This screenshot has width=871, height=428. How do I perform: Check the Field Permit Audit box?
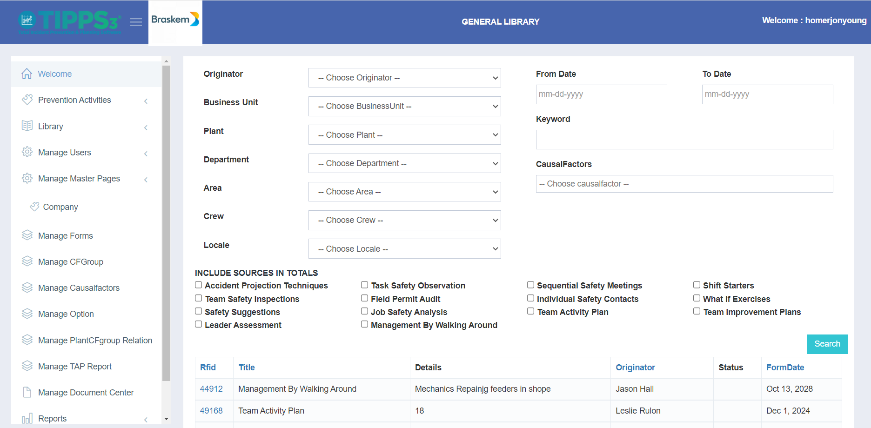pyautogui.click(x=365, y=298)
